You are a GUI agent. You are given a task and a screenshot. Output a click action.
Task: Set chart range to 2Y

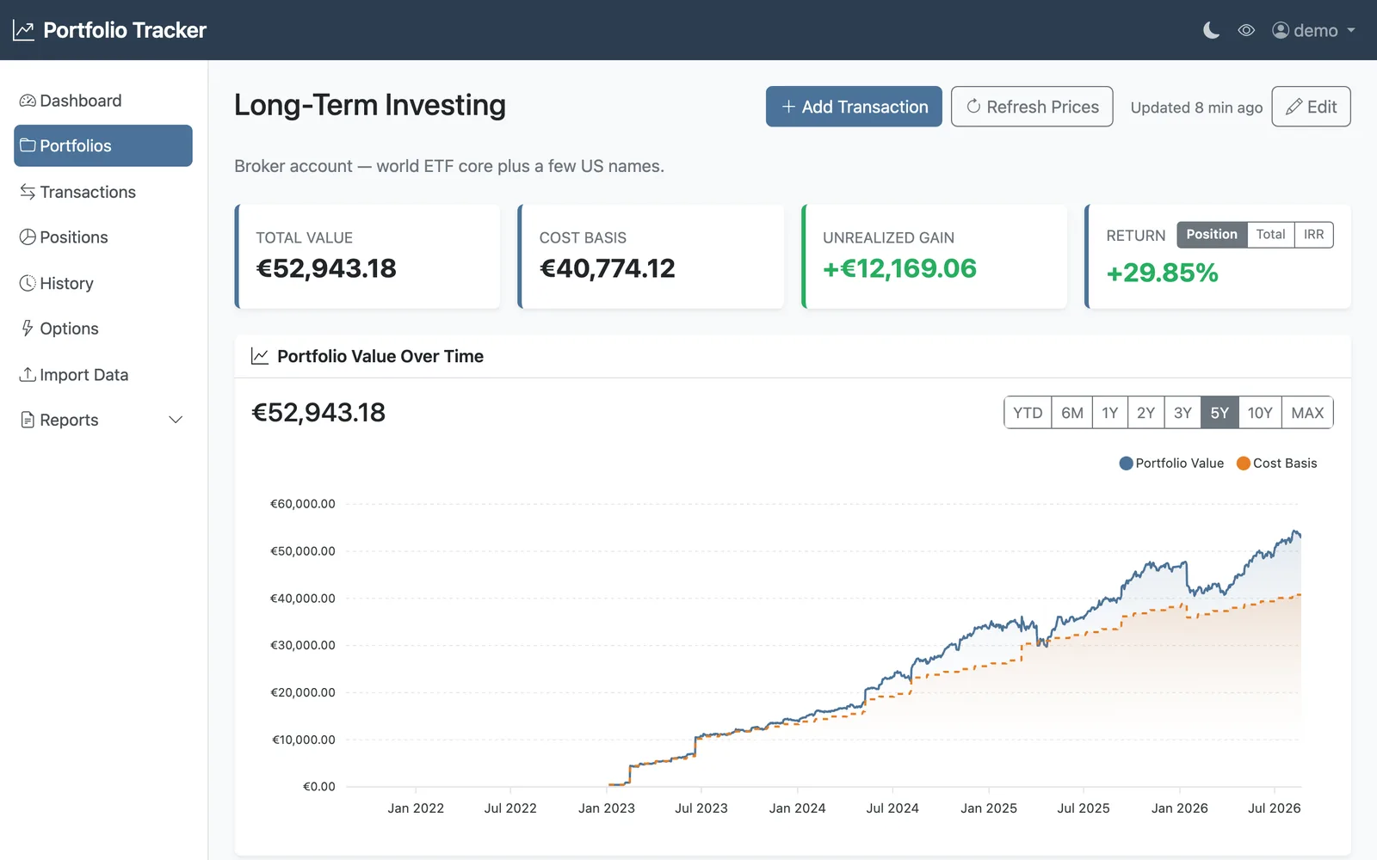point(1145,413)
